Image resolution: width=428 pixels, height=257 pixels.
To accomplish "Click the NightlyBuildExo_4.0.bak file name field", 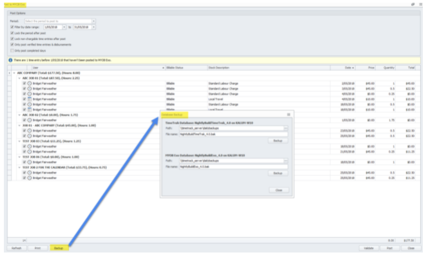I will coord(233,166).
